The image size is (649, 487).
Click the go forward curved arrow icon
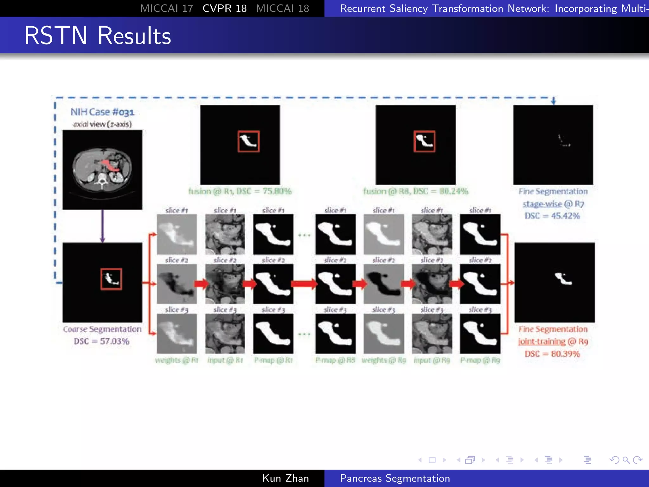(638, 460)
